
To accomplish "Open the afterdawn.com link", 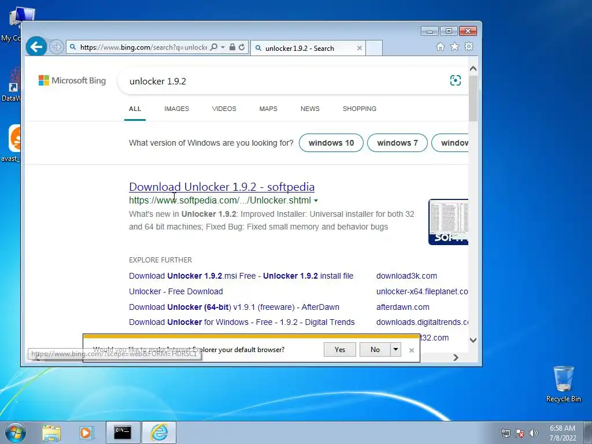I will click(x=403, y=307).
